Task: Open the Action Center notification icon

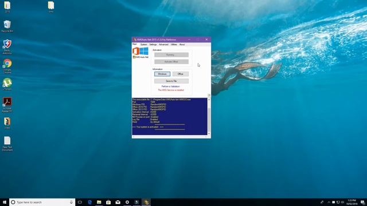Action: (362, 202)
